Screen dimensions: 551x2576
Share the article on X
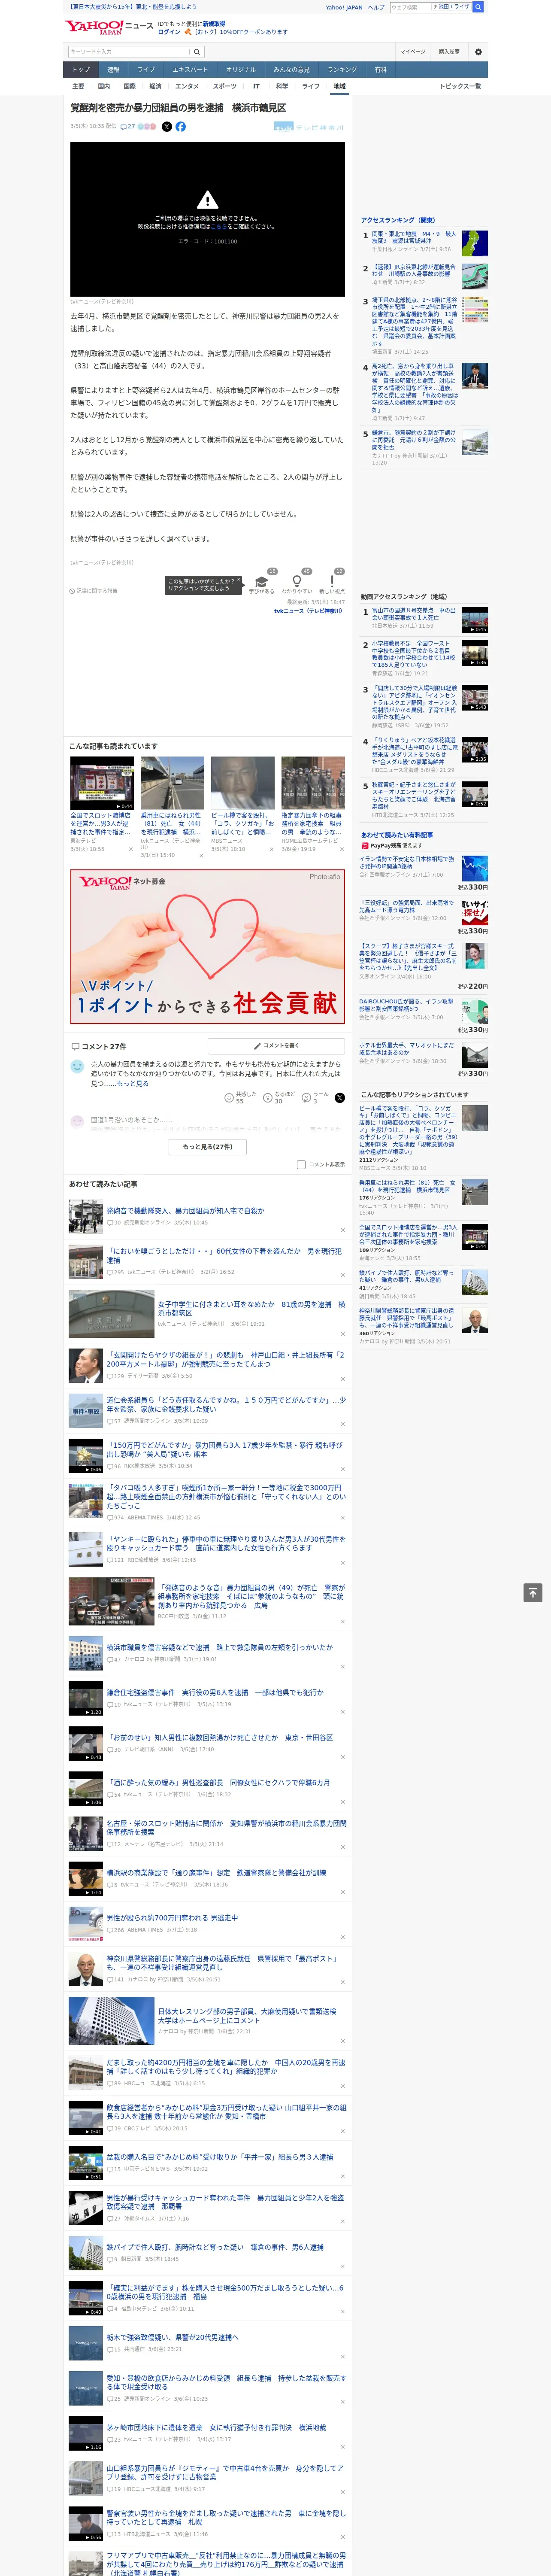(167, 127)
